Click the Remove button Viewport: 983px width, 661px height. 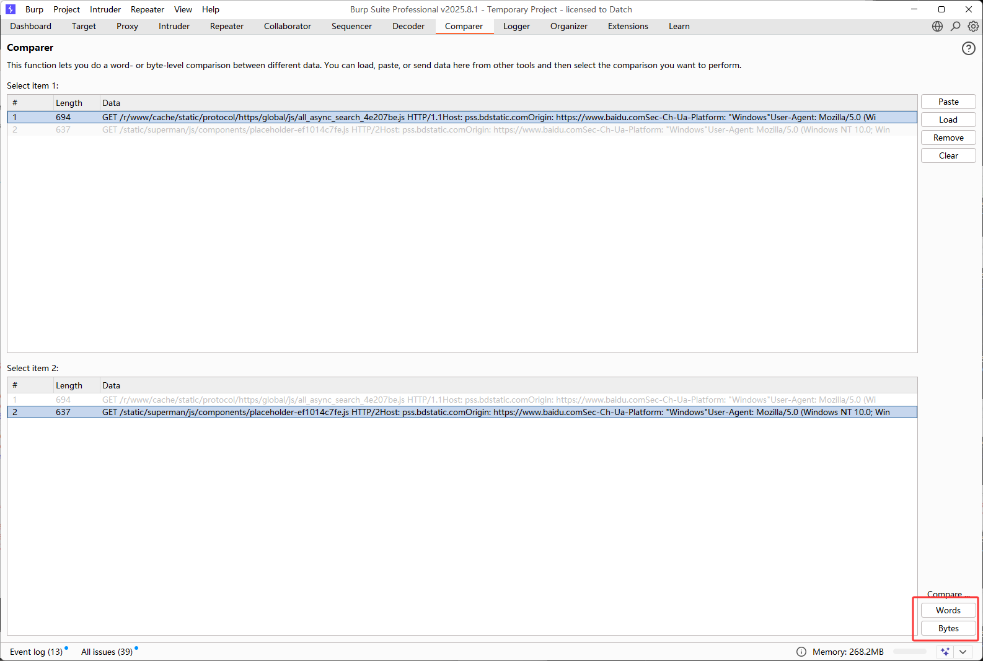(948, 138)
